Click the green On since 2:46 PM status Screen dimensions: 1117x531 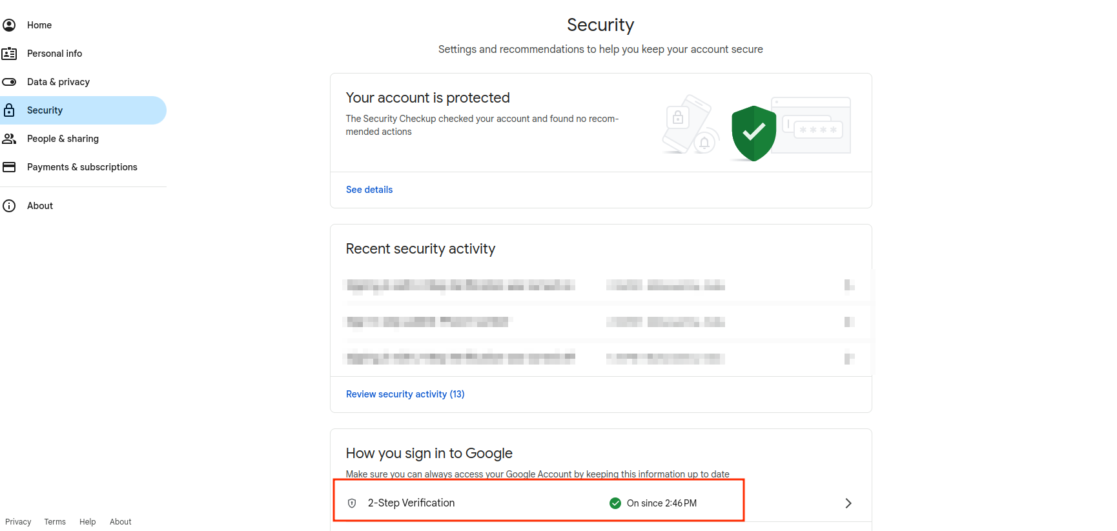pyautogui.click(x=653, y=503)
